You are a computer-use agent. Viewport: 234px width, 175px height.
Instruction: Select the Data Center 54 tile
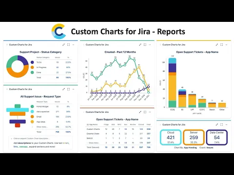[x=217, y=137]
